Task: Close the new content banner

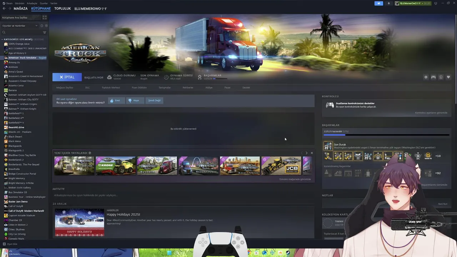Action: tap(312, 153)
